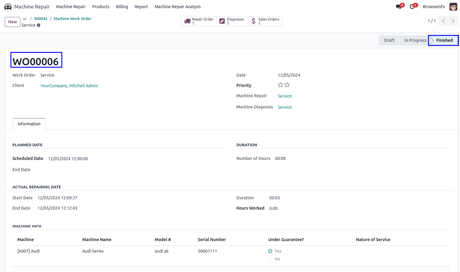Open the chat messages icon
Image resolution: width=460 pixels, height=272 pixels.
(398, 7)
